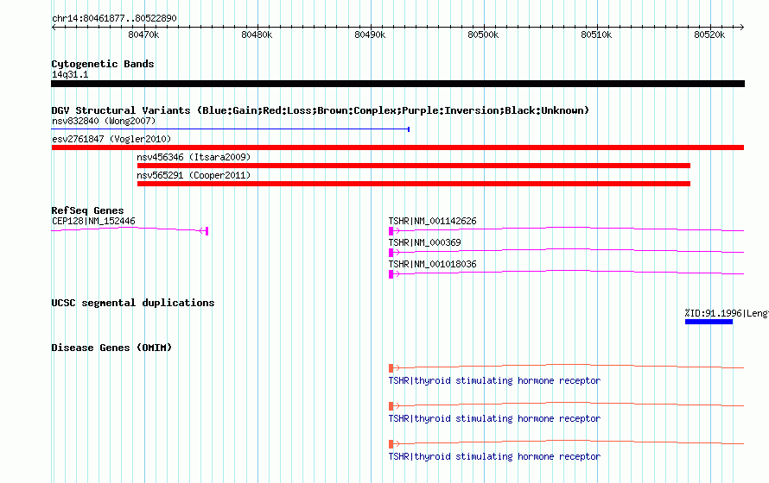The image size is (769, 483).
Task: Click the nsv456346 (Itsara2009) label
Action: pyautogui.click(x=194, y=157)
